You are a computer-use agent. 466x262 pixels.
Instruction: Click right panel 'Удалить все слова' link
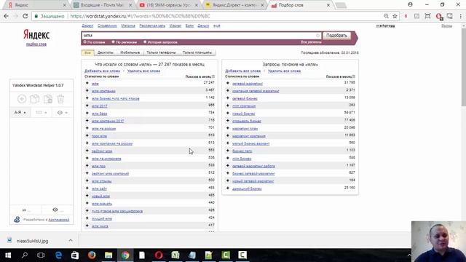click(x=284, y=71)
